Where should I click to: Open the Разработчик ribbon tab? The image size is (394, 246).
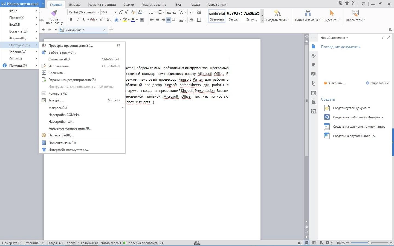217,5
